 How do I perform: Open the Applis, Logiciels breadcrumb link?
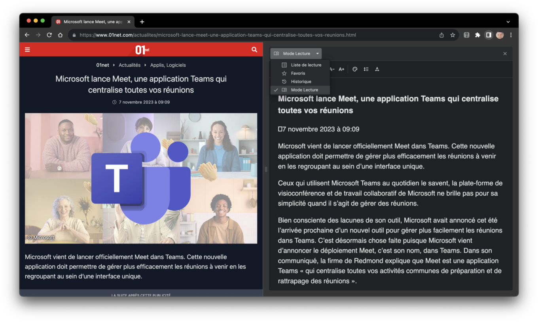168,65
